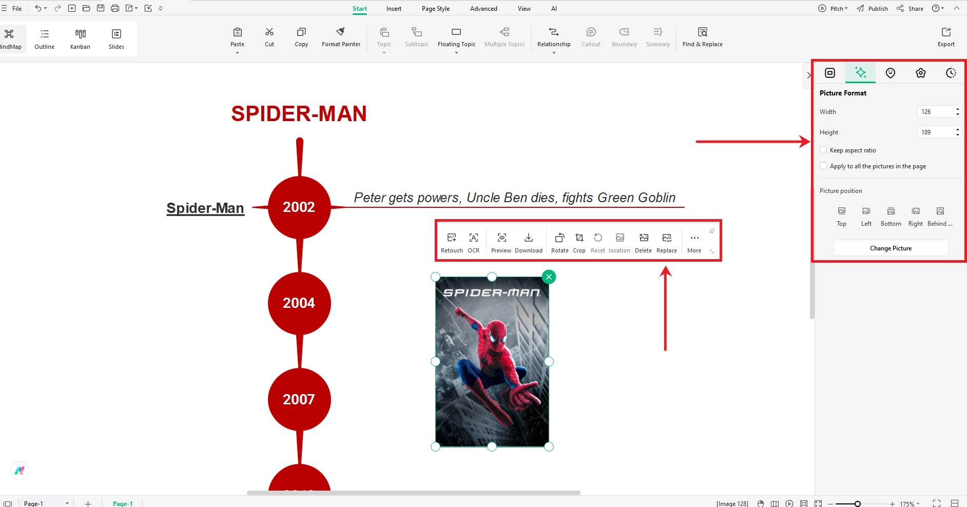The height and width of the screenshot is (507, 967).
Task: Enable Keep aspect ratio checkbox
Action: [x=823, y=150]
